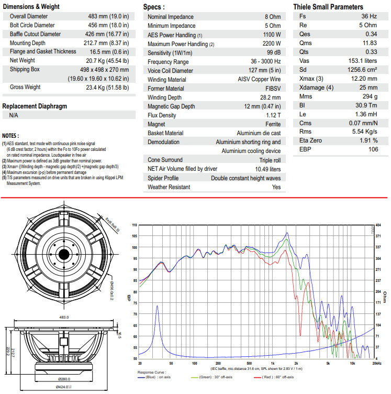Select Net Weight value '20.7 Kg (45.54 lb)'

(107, 61)
